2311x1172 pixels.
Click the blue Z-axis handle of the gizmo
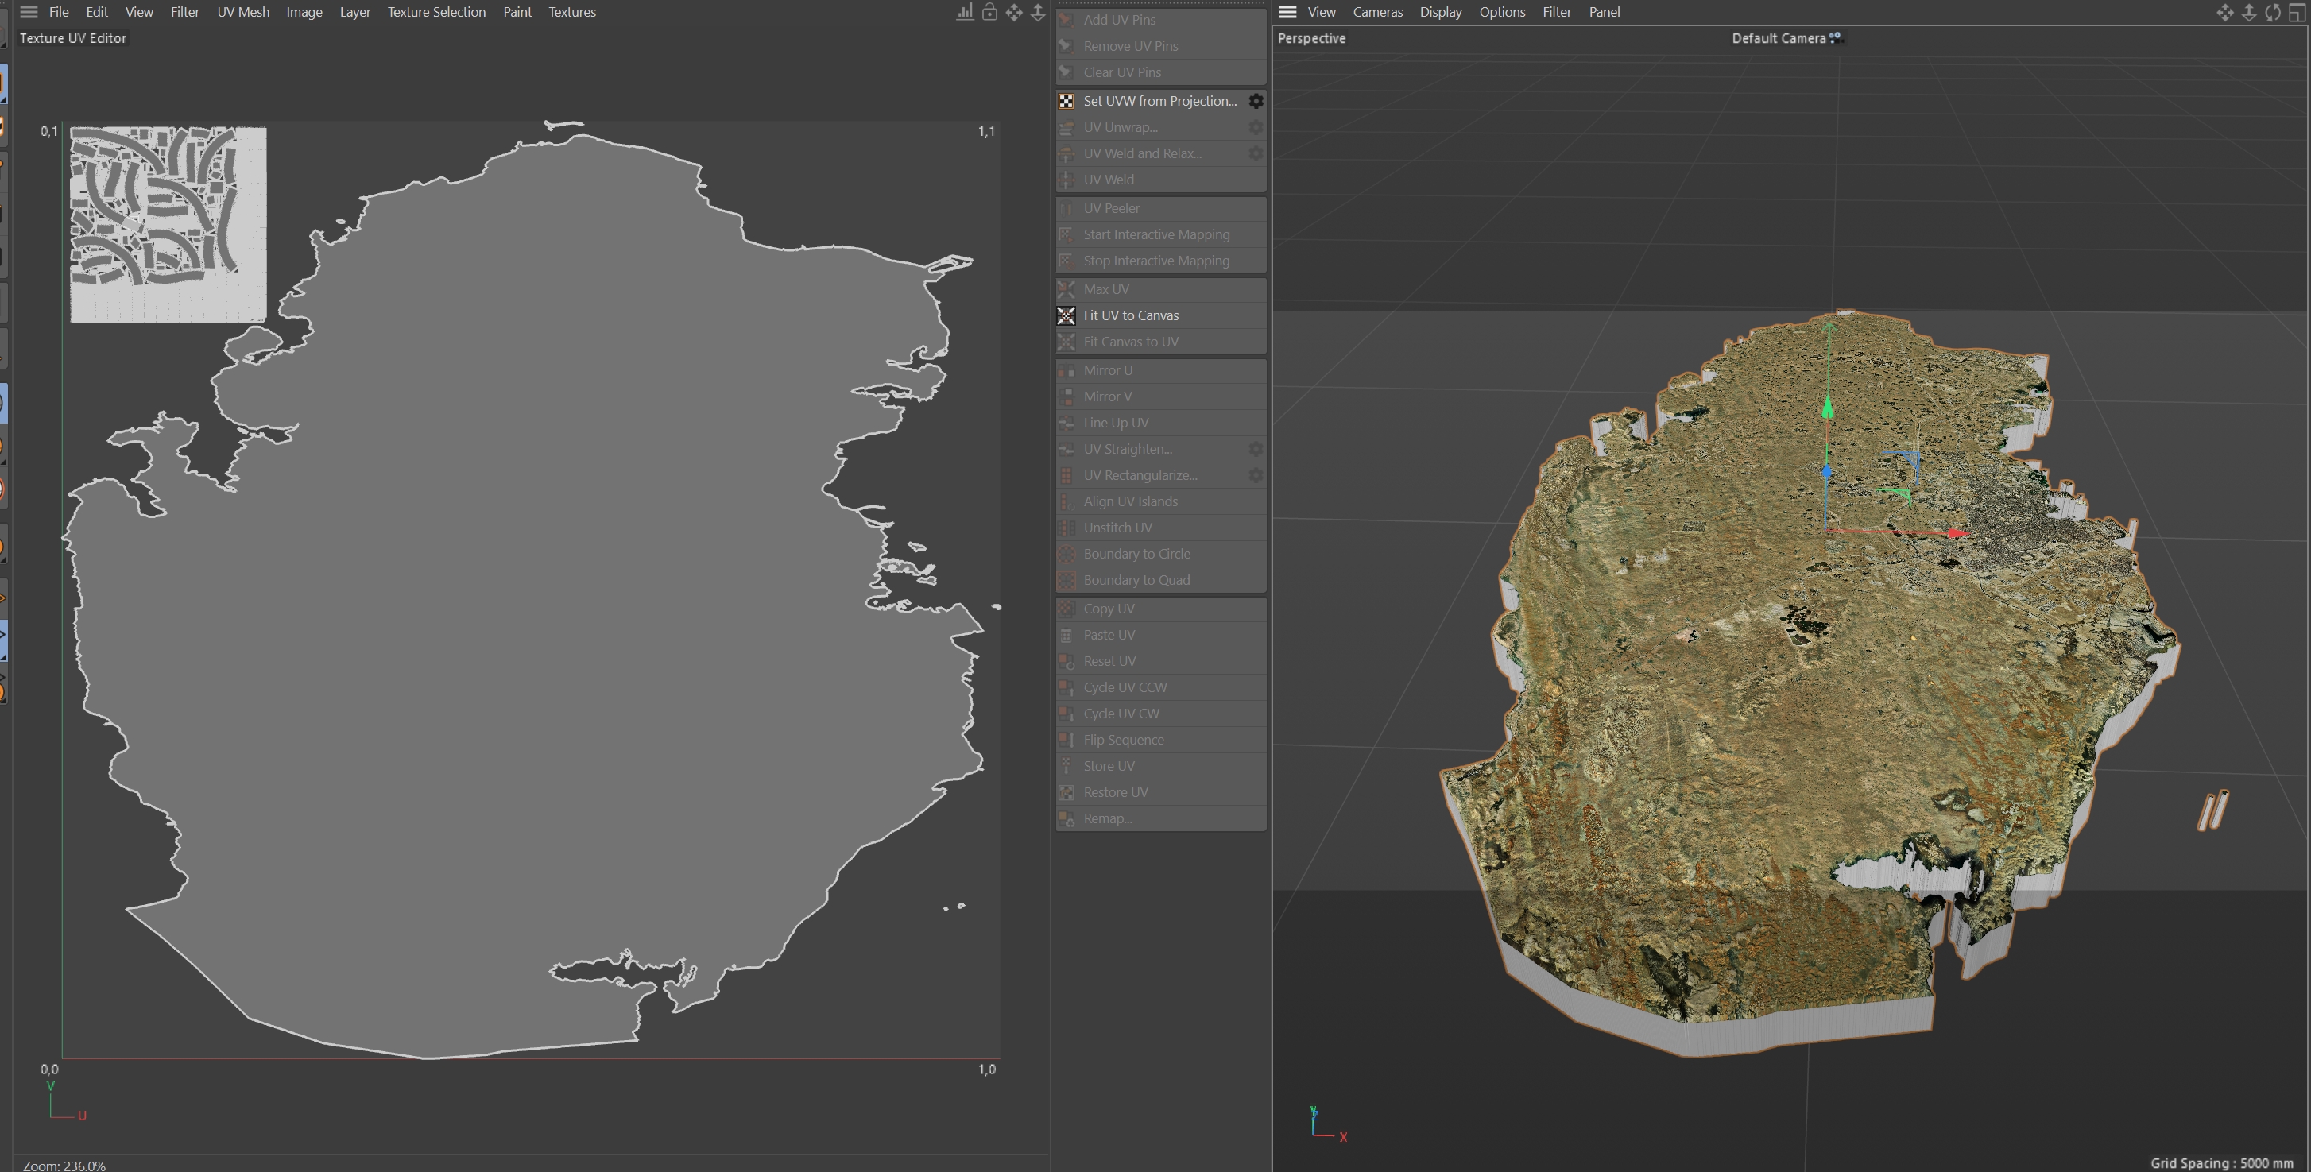pyautogui.click(x=1826, y=472)
